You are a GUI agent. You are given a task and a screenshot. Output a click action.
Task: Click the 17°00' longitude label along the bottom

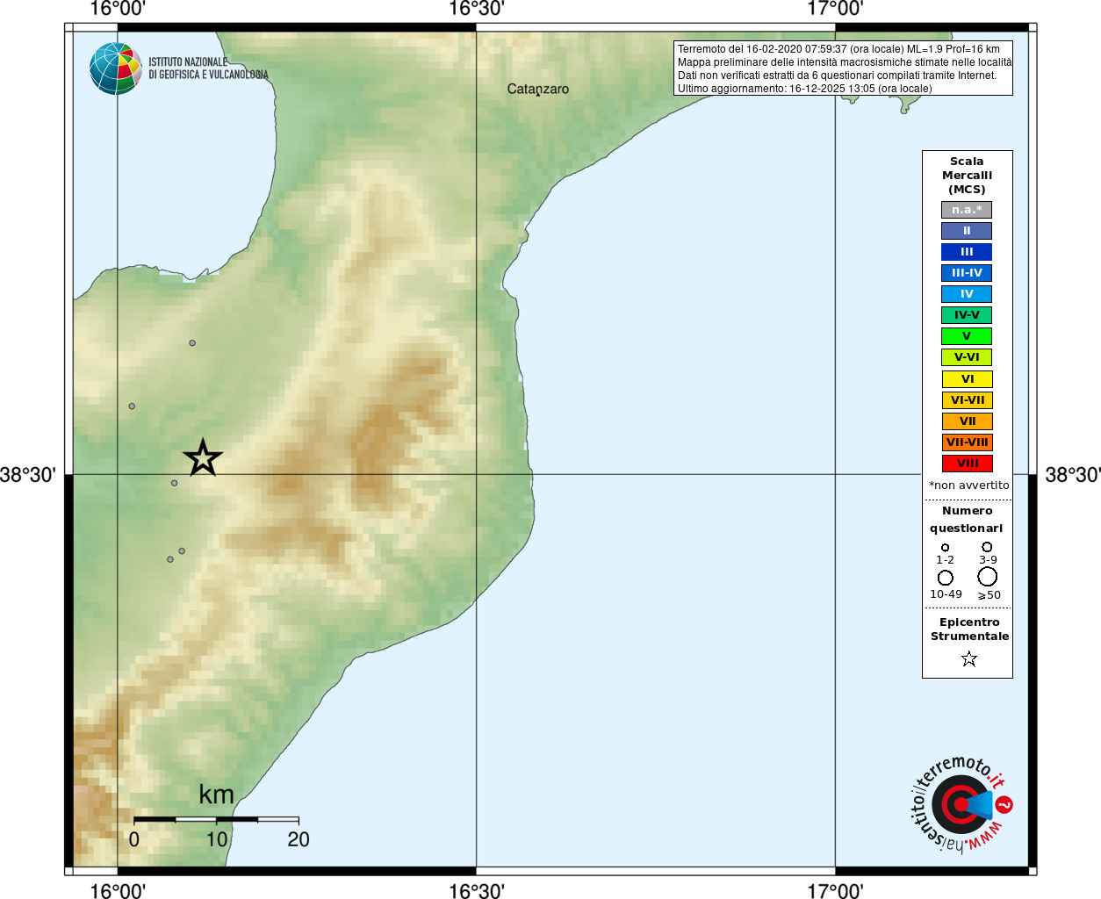(x=835, y=891)
